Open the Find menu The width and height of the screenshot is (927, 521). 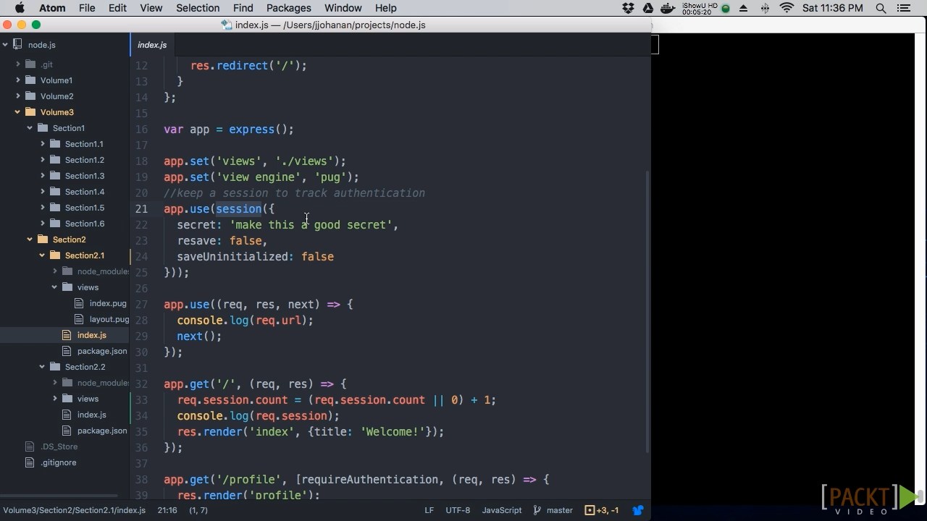243,8
